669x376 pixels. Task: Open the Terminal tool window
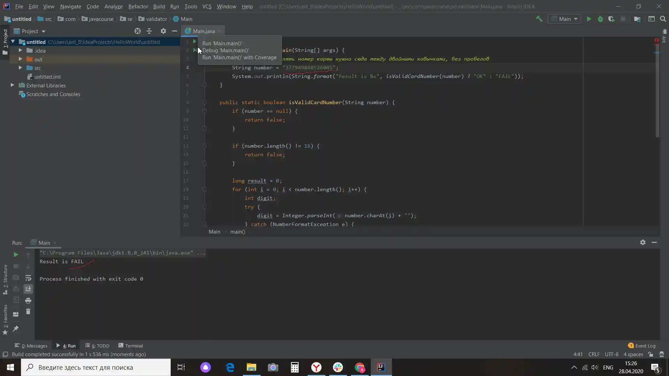131,346
